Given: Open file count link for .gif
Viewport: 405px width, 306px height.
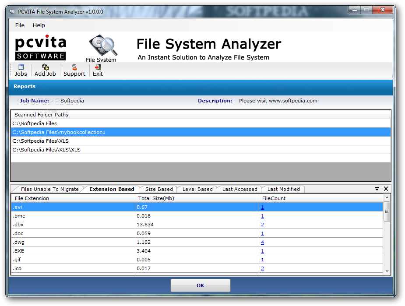Looking at the screenshot, I should 262,260.
